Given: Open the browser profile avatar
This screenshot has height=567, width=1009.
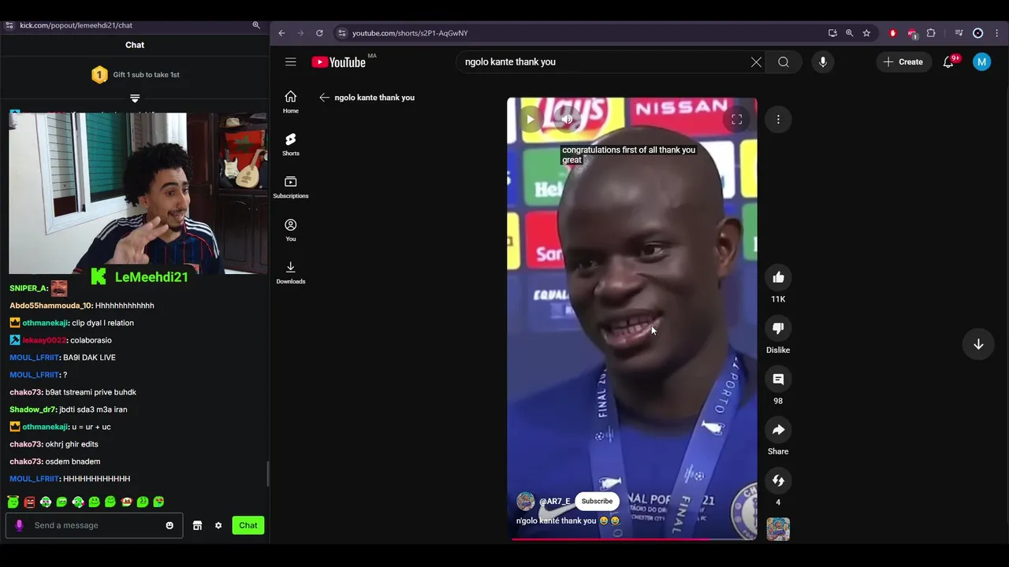Looking at the screenshot, I should point(978,33).
